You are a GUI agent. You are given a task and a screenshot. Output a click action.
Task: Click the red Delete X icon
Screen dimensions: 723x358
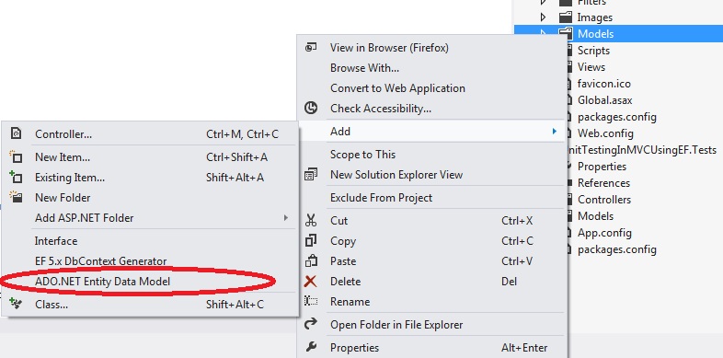click(x=311, y=282)
